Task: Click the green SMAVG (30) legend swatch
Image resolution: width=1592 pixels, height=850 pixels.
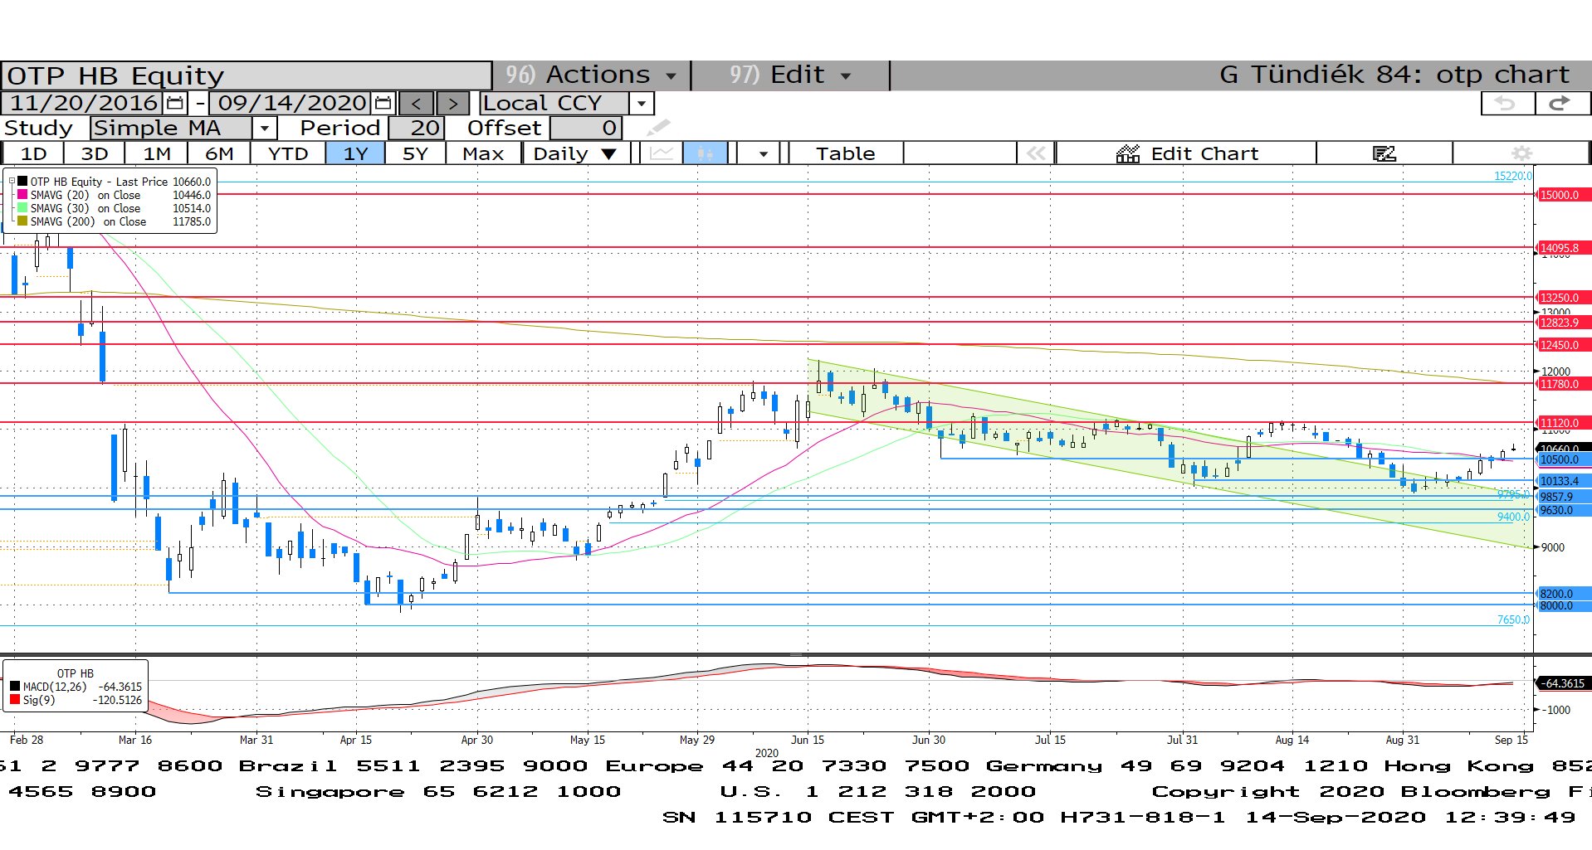Action: coord(23,208)
